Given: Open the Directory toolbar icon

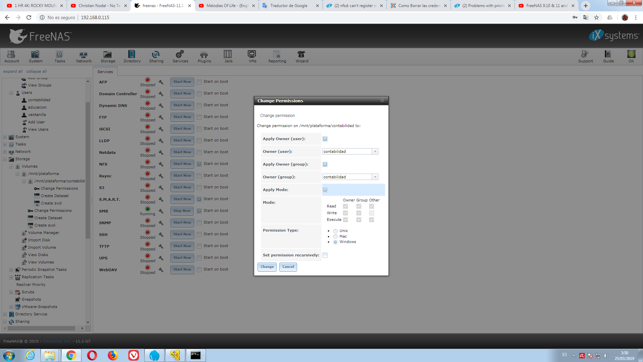Looking at the screenshot, I should pyautogui.click(x=132, y=56).
